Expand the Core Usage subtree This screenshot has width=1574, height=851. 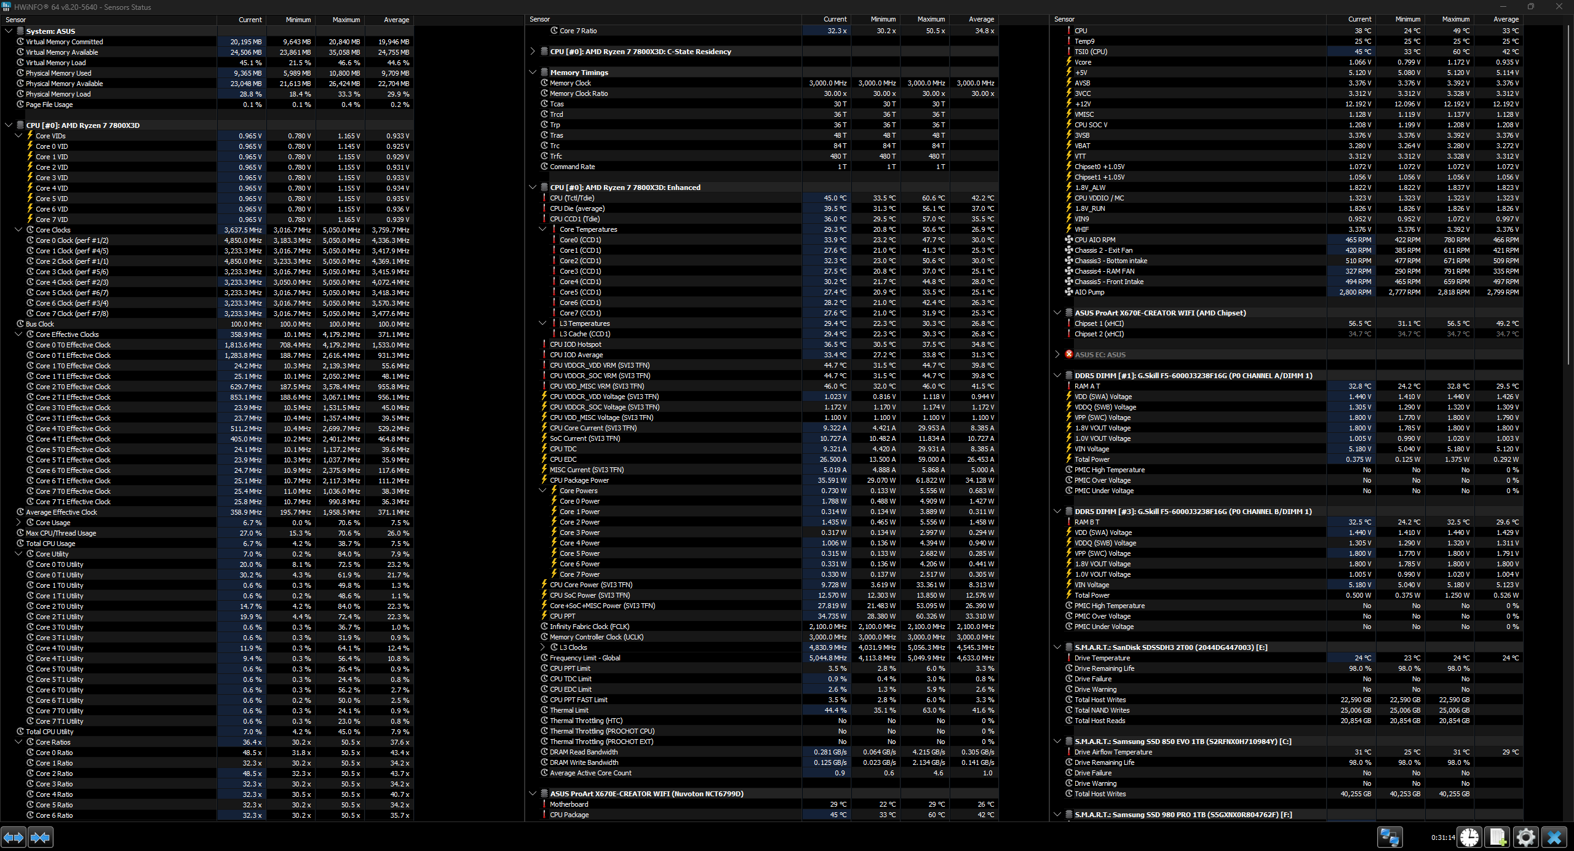[18, 523]
